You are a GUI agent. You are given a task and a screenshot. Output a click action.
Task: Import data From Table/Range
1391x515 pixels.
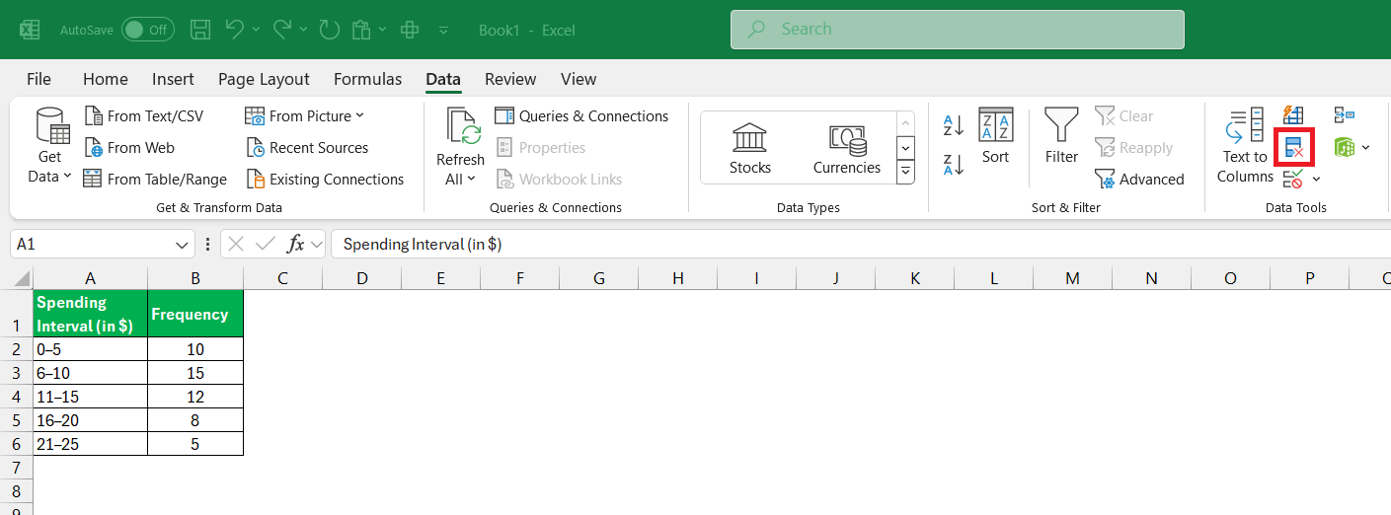pyautogui.click(x=155, y=180)
